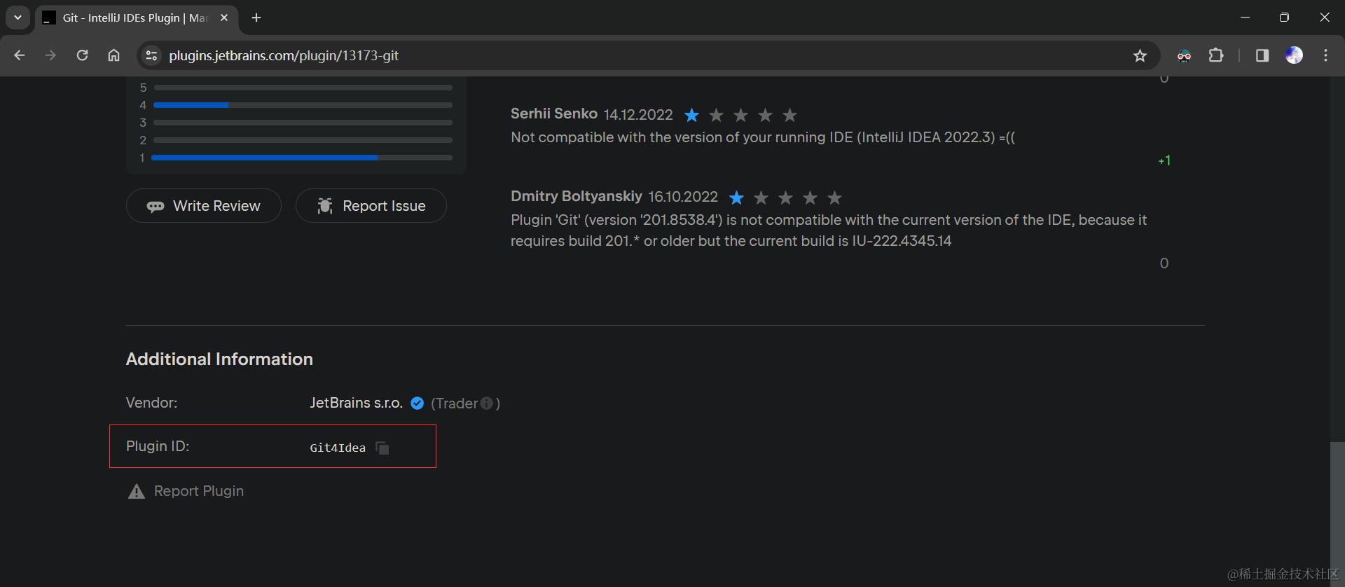This screenshot has width=1345, height=587.
Task: Click the Report Plugin link
Action: 186,491
